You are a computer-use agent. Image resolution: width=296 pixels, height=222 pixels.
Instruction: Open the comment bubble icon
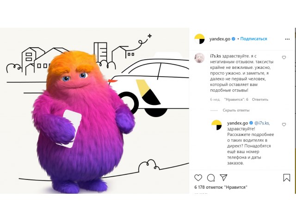pyautogui.click(x=211, y=178)
